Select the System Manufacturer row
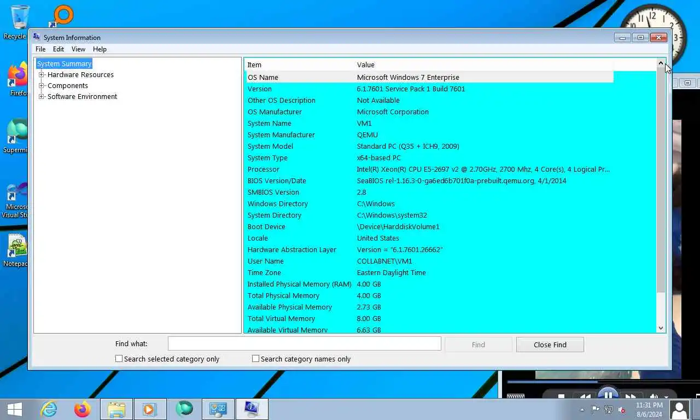 coord(429,135)
